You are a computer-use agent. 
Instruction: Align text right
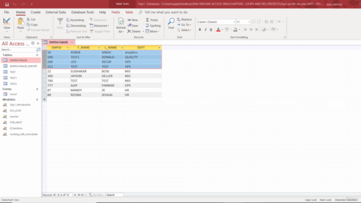point(257,29)
